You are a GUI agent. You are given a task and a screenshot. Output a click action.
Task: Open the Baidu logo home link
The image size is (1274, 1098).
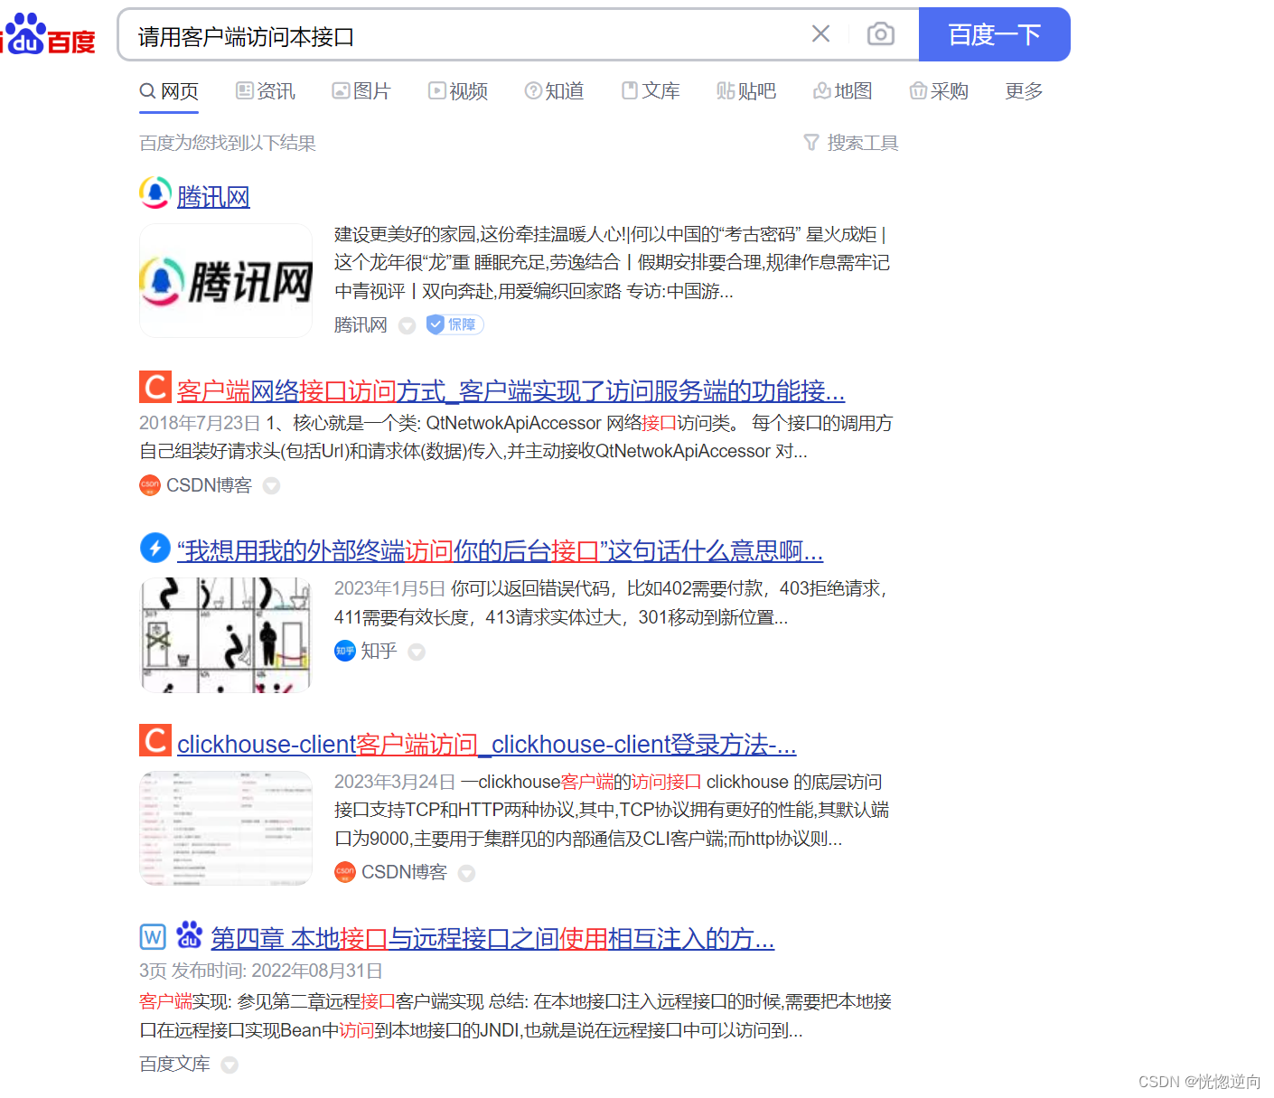point(49,34)
